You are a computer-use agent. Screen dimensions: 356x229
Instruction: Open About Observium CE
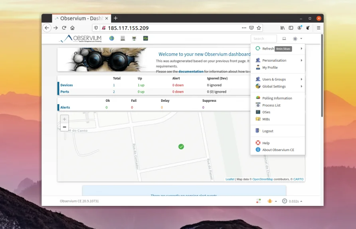point(278,149)
